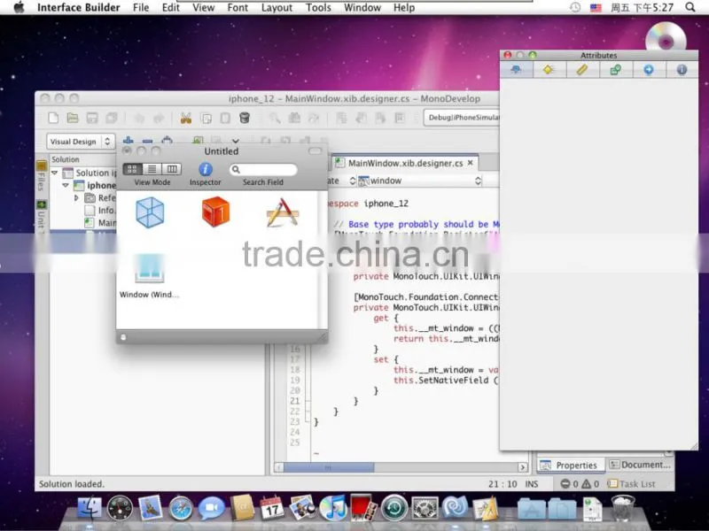Open Finder from the Dock
The height and width of the screenshot is (531, 709).
pyautogui.click(x=90, y=508)
